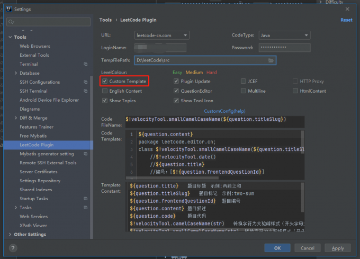Click the OK button
This screenshot has width=360, height=259.
click(x=277, y=248)
